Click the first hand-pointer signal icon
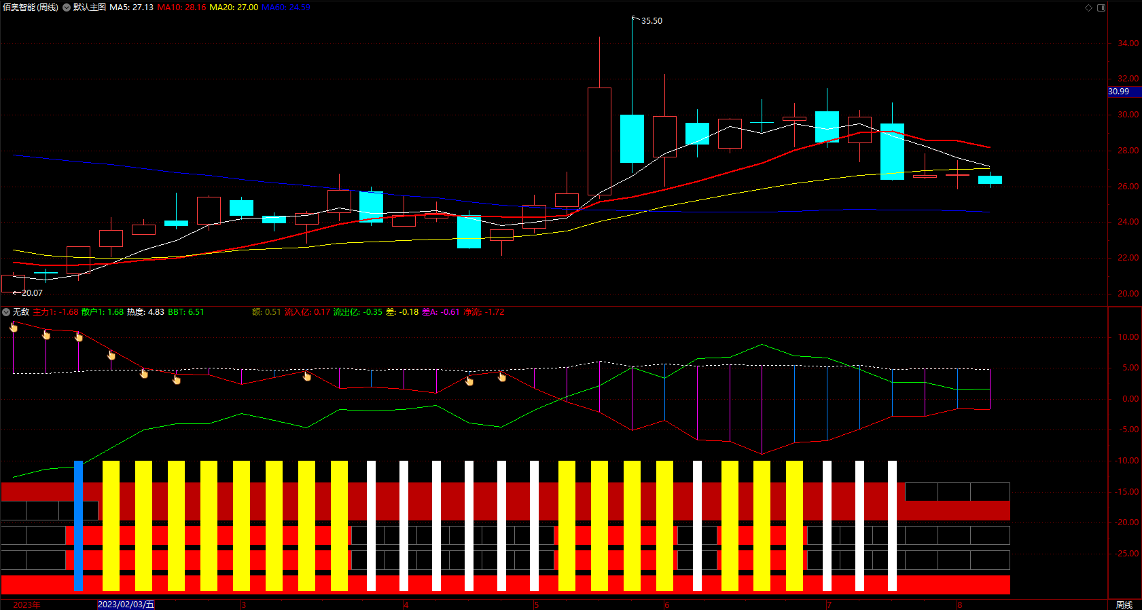This screenshot has width=1142, height=610. [x=14, y=327]
